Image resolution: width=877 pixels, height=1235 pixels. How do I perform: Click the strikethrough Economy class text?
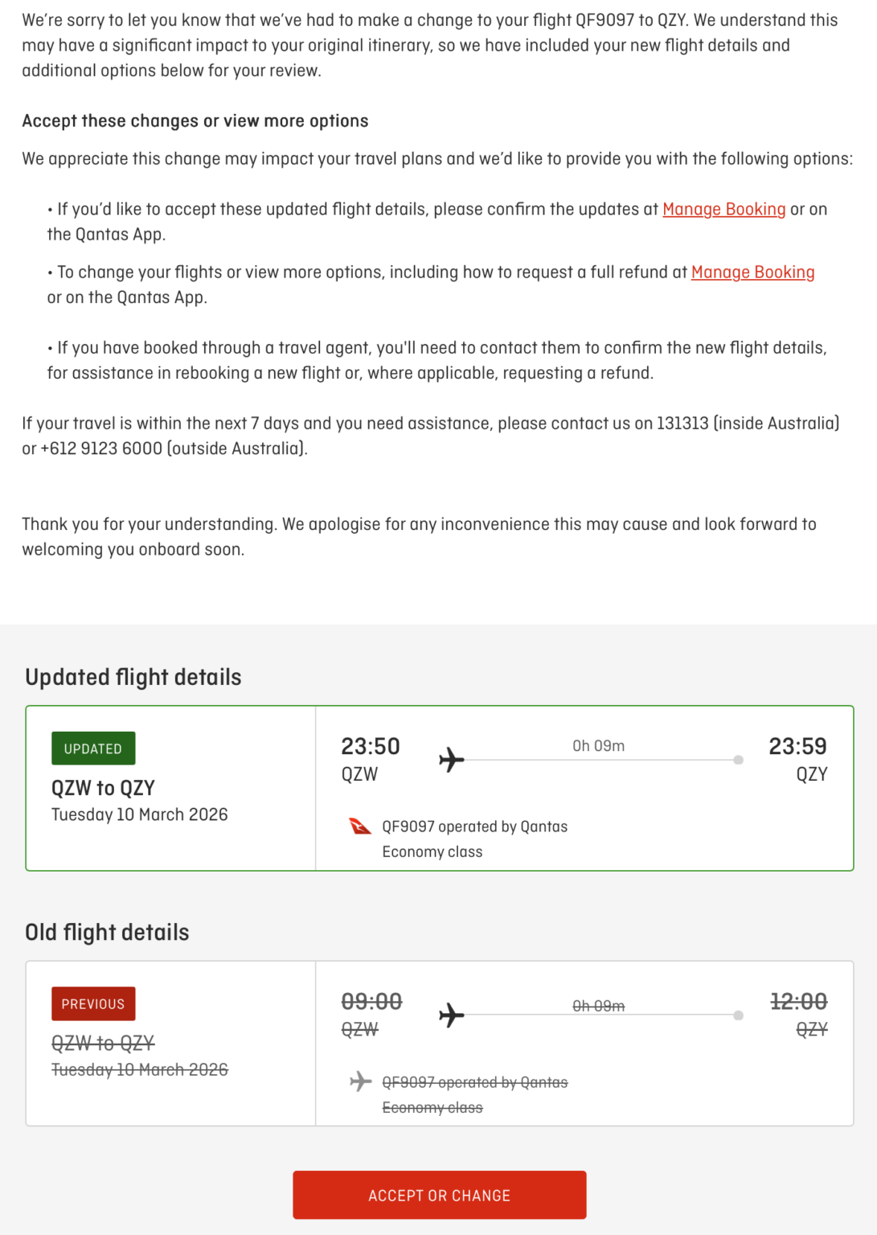[432, 1107]
